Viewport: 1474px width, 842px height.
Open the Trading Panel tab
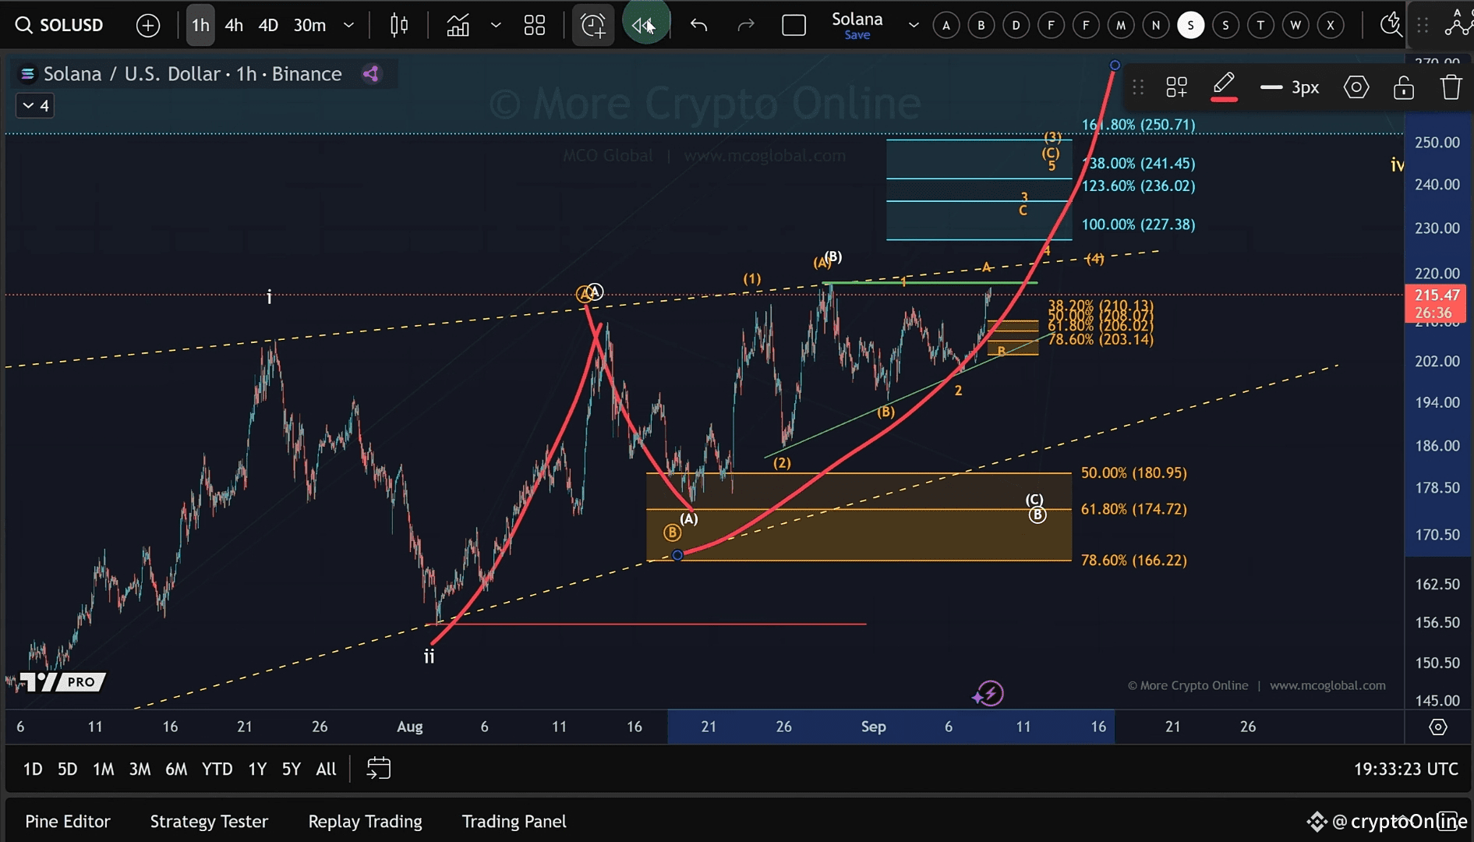(x=514, y=822)
